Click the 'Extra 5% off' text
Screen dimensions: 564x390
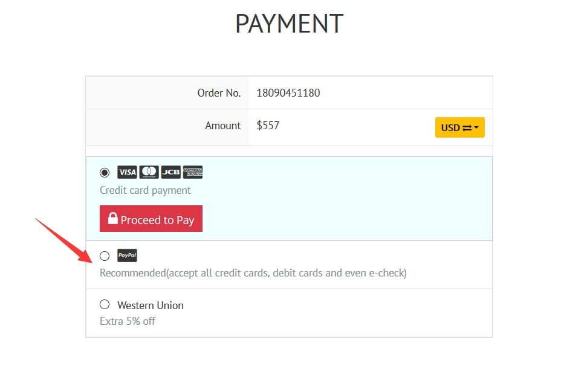click(x=128, y=321)
